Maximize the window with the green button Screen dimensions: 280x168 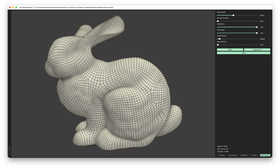tap(16, 8)
